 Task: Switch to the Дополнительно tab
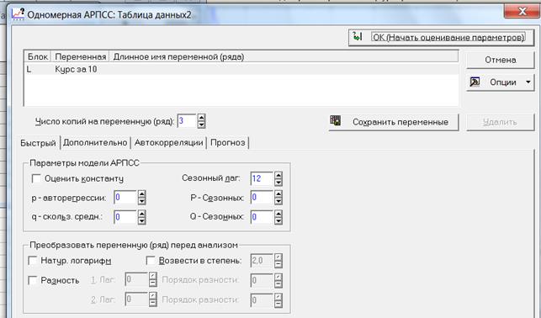tap(95, 142)
